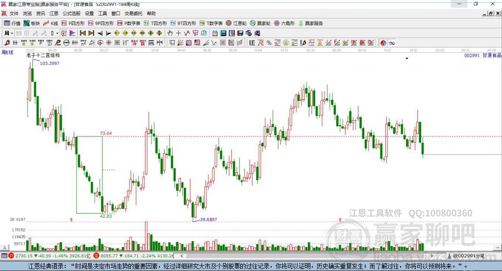Expand the 周 period dropdown
The width and height of the screenshot is (502, 271).
tap(12, 33)
